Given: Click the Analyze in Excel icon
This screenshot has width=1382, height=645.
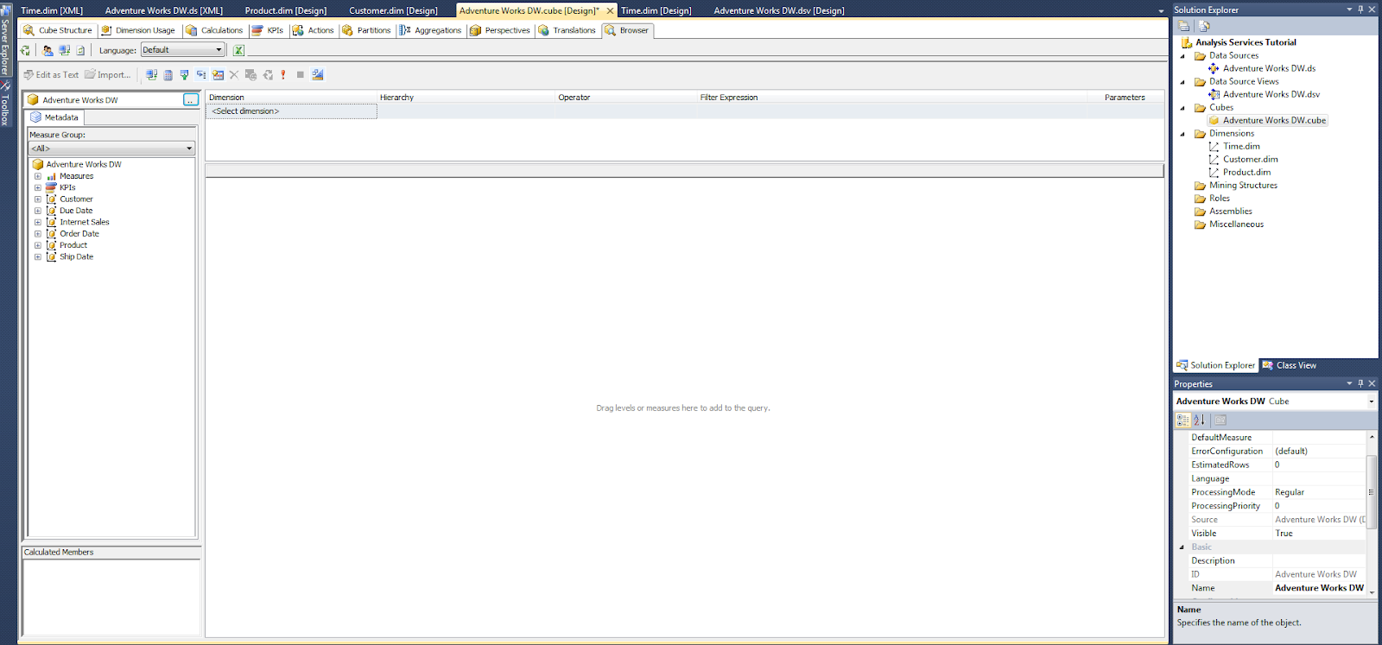Looking at the screenshot, I should pos(239,50).
